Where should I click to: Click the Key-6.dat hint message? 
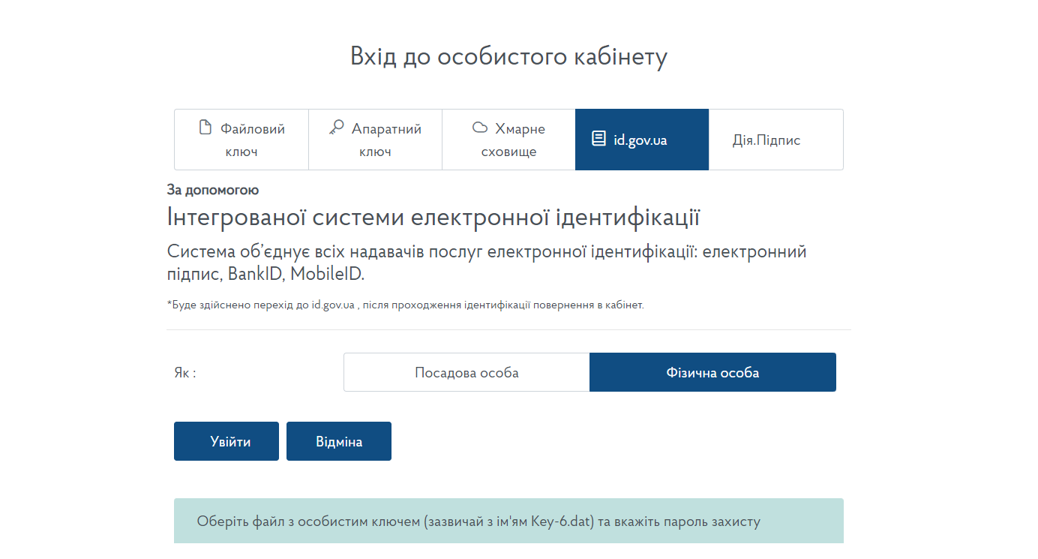coord(508,521)
